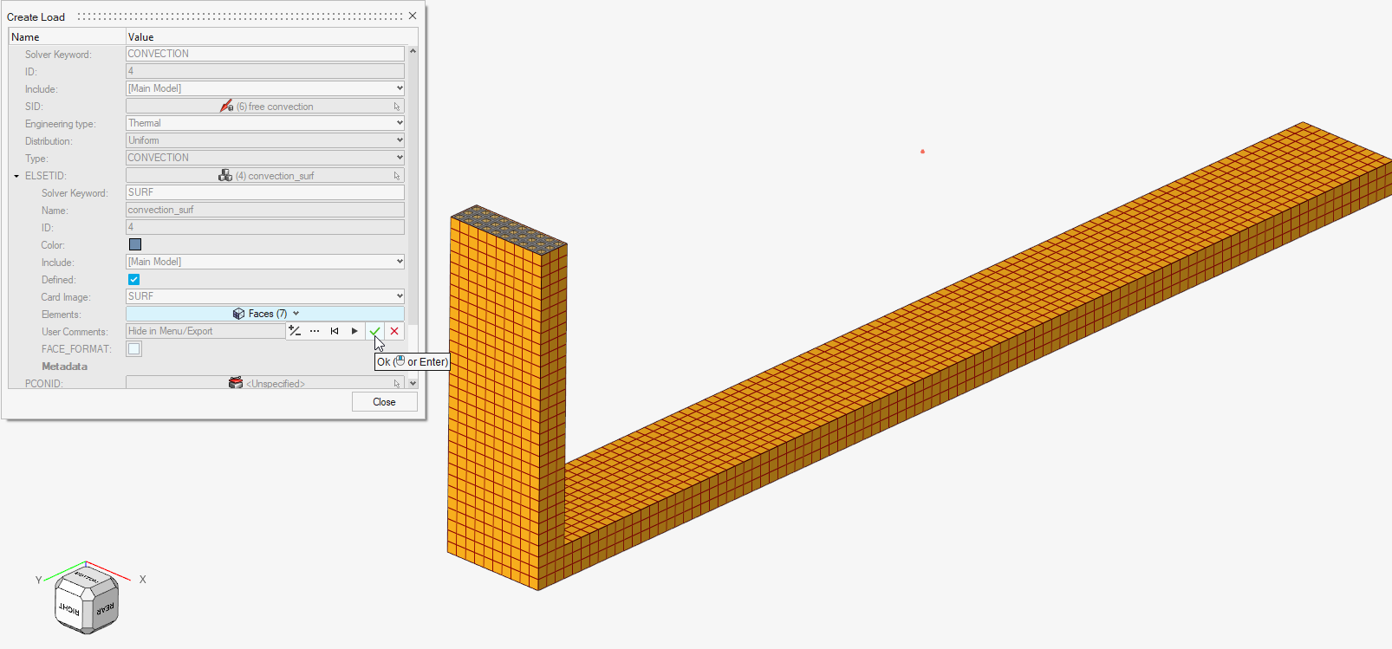Cancel the selection with the red X icon
Viewport: 1392px width, 649px height.
pyautogui.click(x=394, y=331)
